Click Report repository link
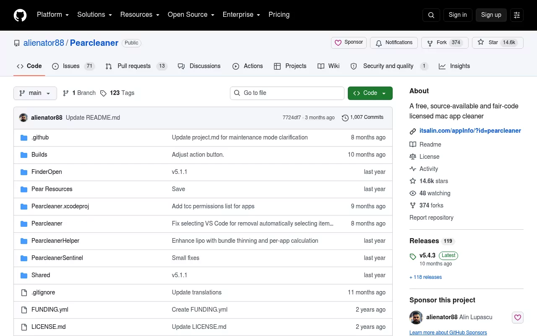This screenshot has width=537, height=336. tap(431, 218)
